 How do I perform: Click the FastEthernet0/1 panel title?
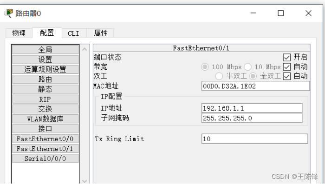(x=201, y=48)
